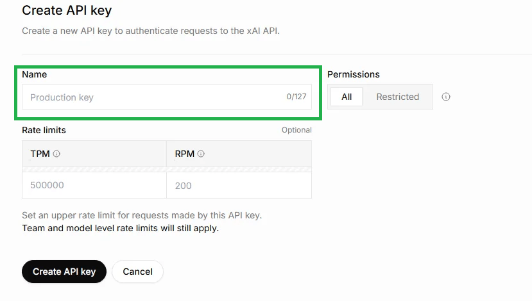Switch permissions to Restricted
Viewport: 532px width, 301px height.
click(x=397, y=97)
